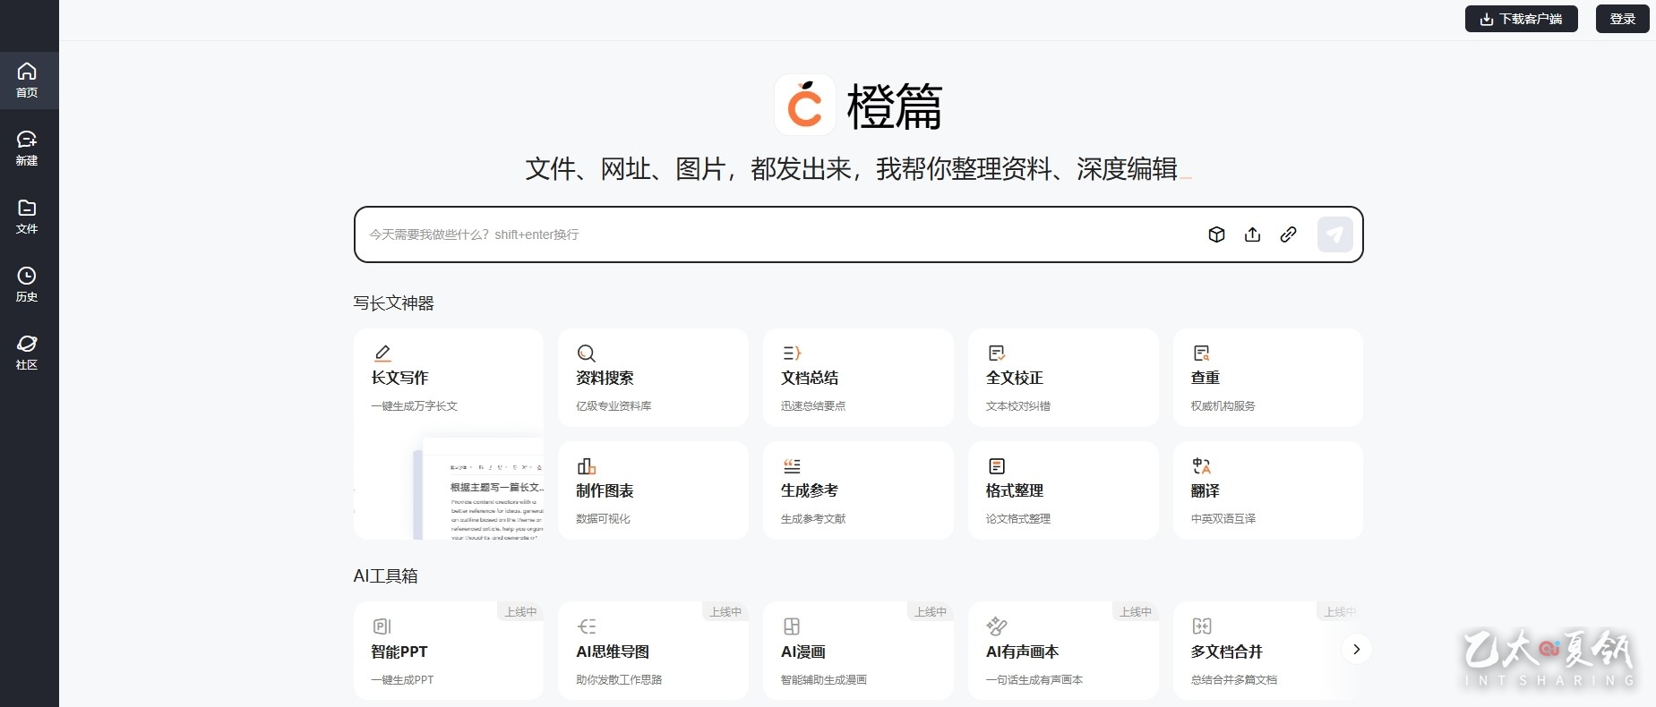This screenshot has width=1656, height=707.
Task: Click the 智能辅助生成漫画 description text
Action: (824, 680)
